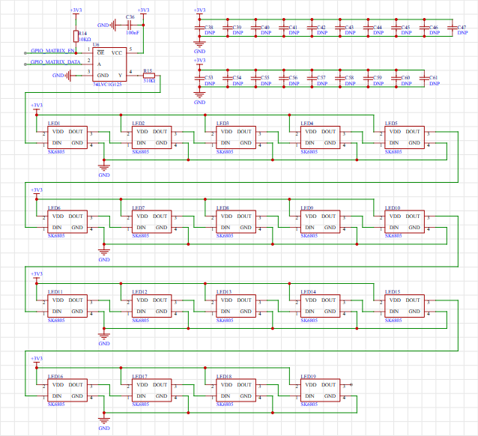Click the +3V3 symbol above LED16

click(x=37, y=360)
